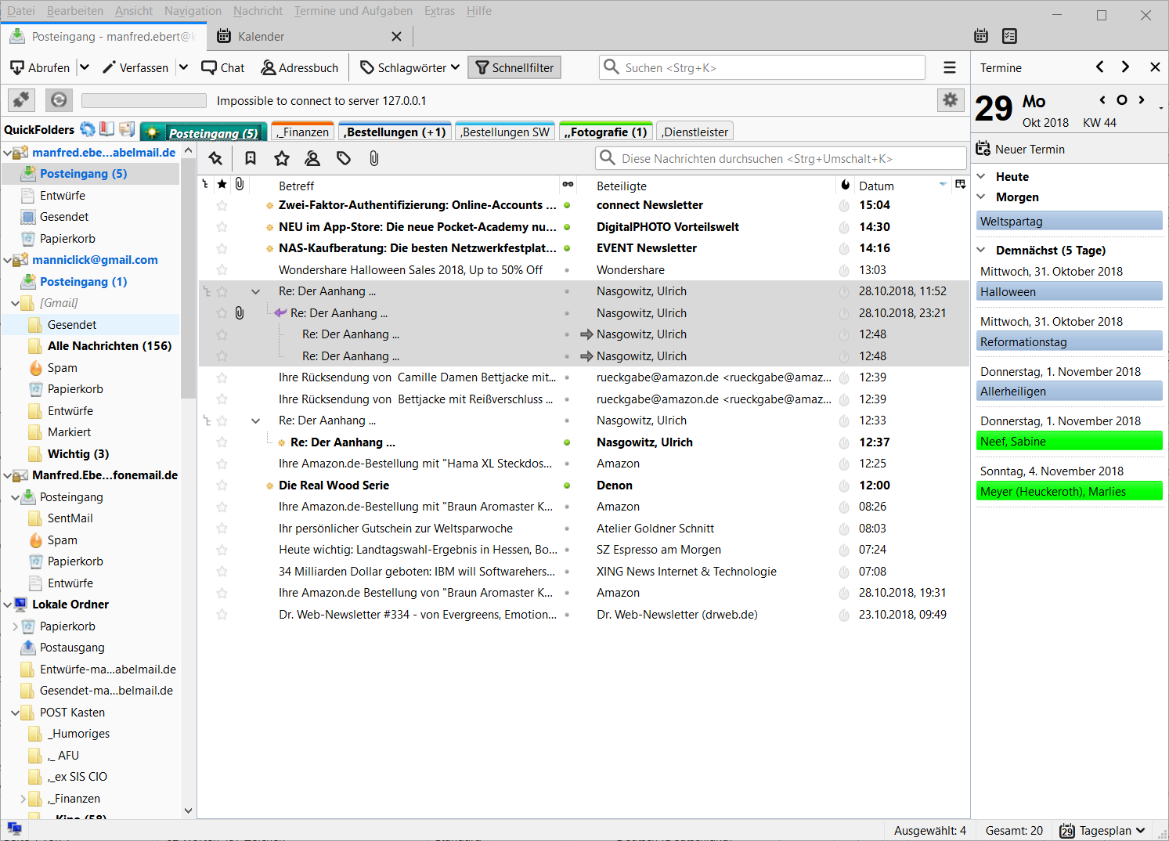Click the wrench tools icon below Abrufen
1169x841 pixels.
pyautogui.click(x=21, y=100)
